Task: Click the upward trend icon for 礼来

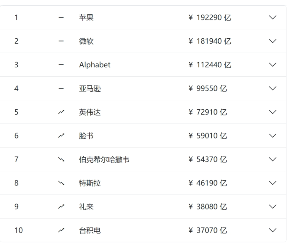Action: [x=61, y=206]
